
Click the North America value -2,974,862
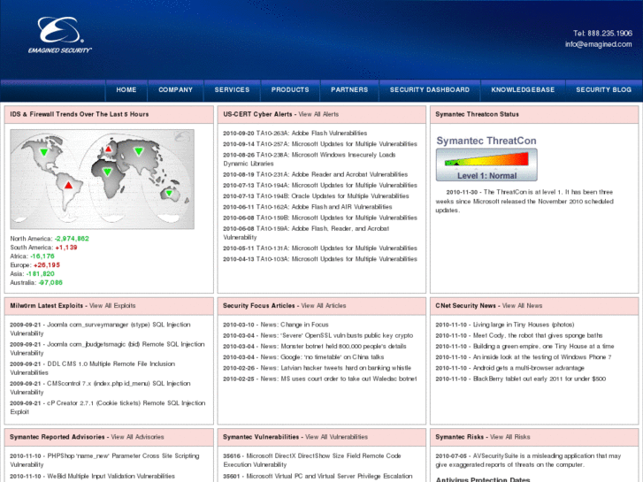[x=72, y=239]
